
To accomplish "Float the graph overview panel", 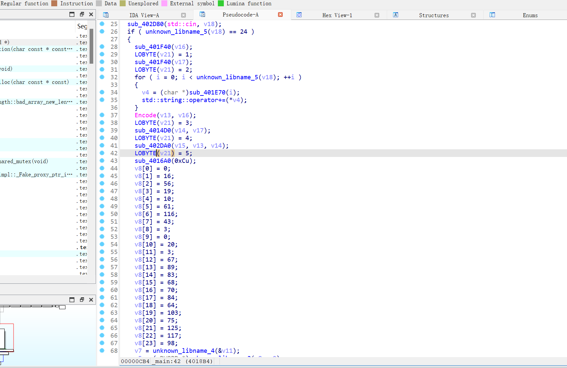I will pyautogui.click(x=82, y=300).
